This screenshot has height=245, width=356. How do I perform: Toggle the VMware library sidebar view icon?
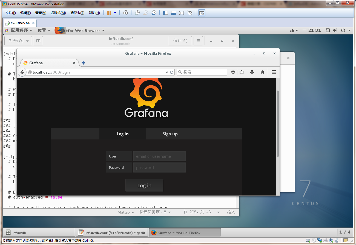165,13
